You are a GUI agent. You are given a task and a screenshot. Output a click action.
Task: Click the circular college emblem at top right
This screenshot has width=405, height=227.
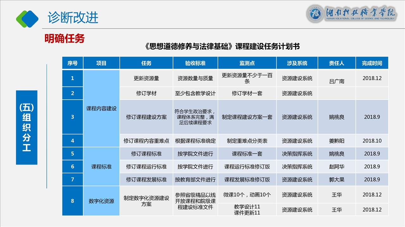click(x=316, y=14)
